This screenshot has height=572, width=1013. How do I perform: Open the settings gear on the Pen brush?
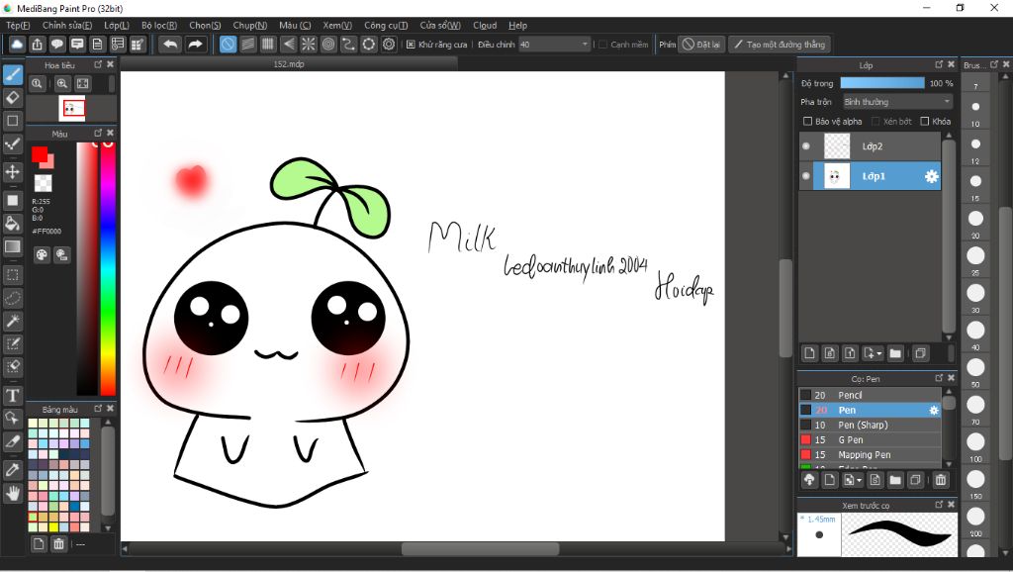[x=934, y=410]
